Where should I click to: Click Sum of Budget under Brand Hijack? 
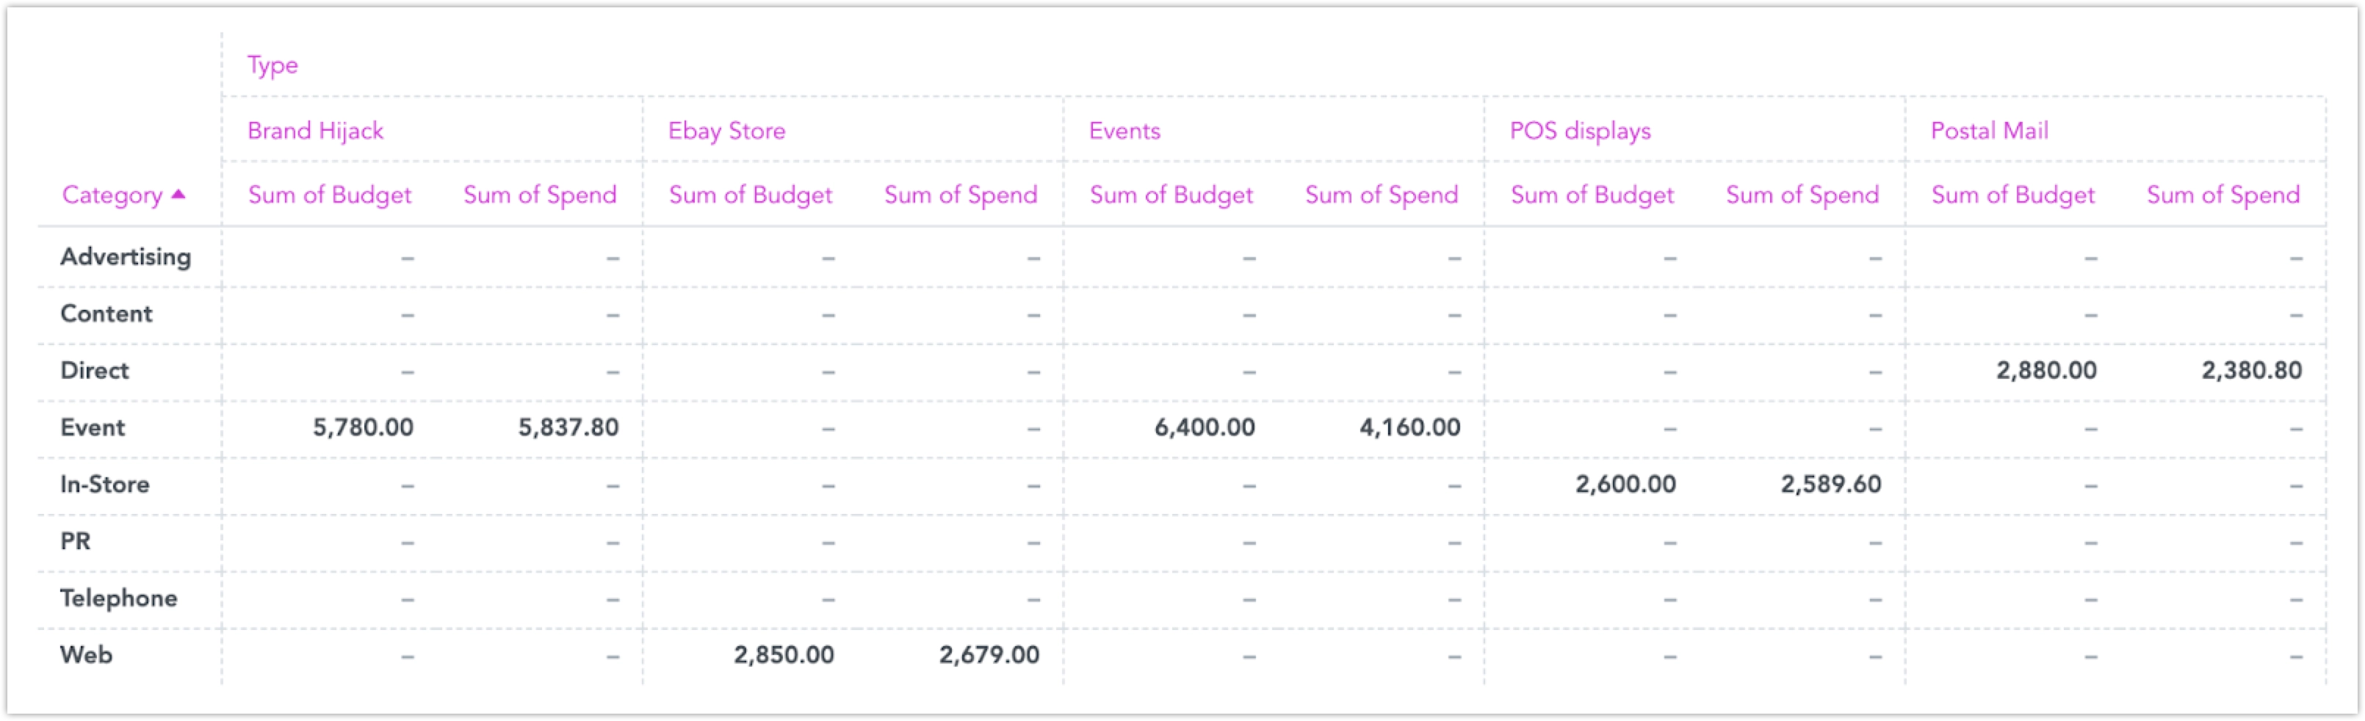pyautogui.click(x=330, y=195)
